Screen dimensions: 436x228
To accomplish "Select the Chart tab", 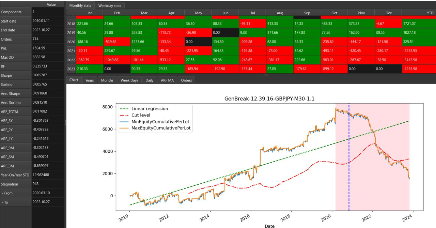I will (74, 80).
